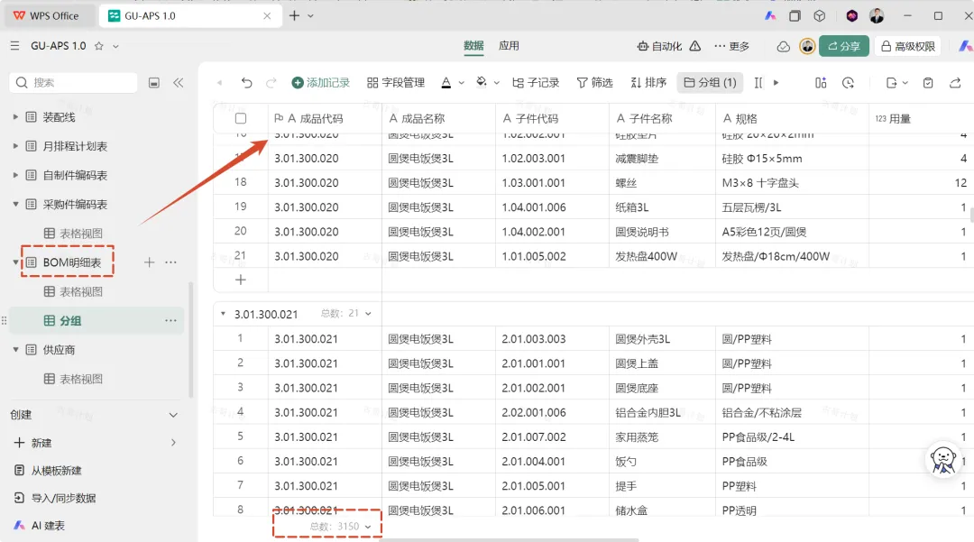The image size is (974, 542).
Task: Add a view to BOM明细表 with plus
Action: 149,262
